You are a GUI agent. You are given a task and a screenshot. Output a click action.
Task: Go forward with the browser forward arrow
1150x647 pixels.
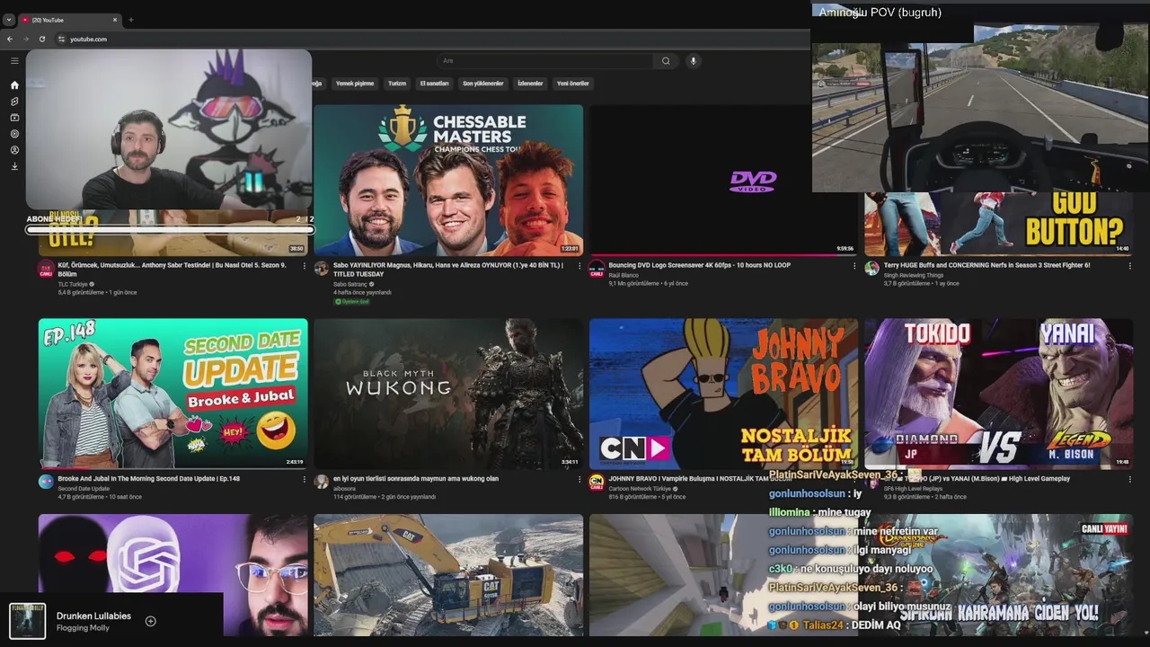point(26,39)
